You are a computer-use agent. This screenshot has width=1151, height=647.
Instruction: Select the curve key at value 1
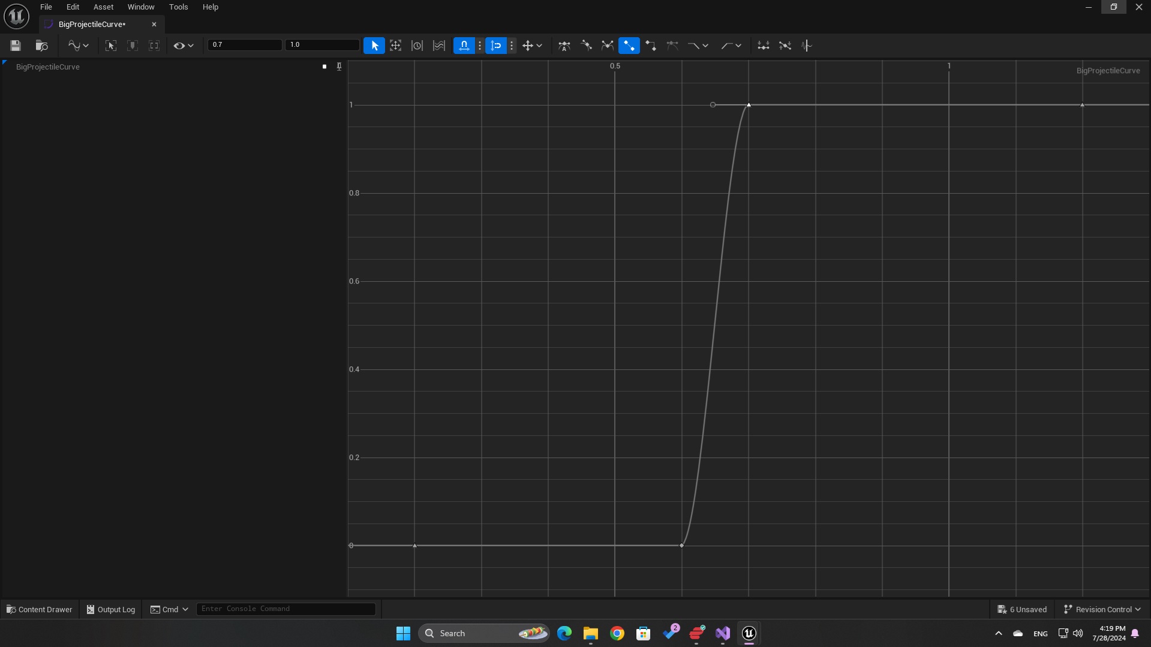(x=749, y=105)
